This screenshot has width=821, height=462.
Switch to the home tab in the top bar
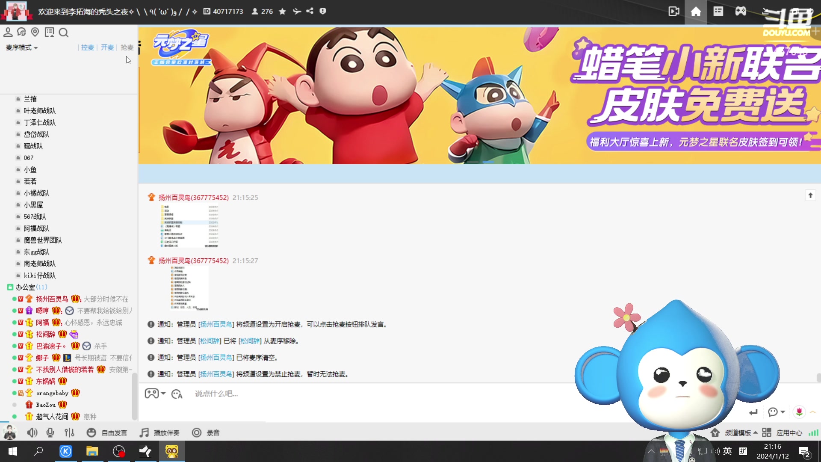click(696, 12)
